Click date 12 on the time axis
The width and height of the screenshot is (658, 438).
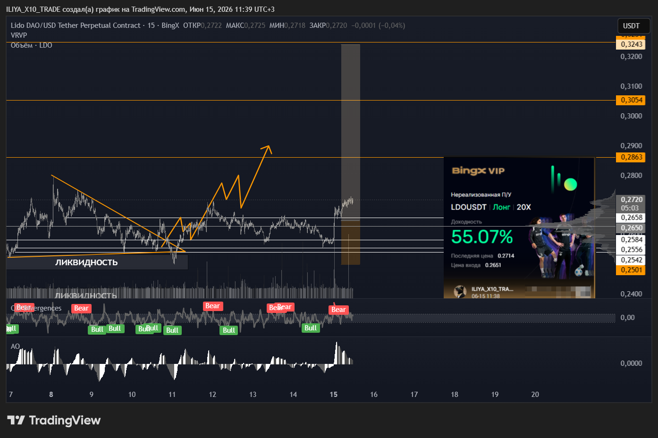pos(212,395)
